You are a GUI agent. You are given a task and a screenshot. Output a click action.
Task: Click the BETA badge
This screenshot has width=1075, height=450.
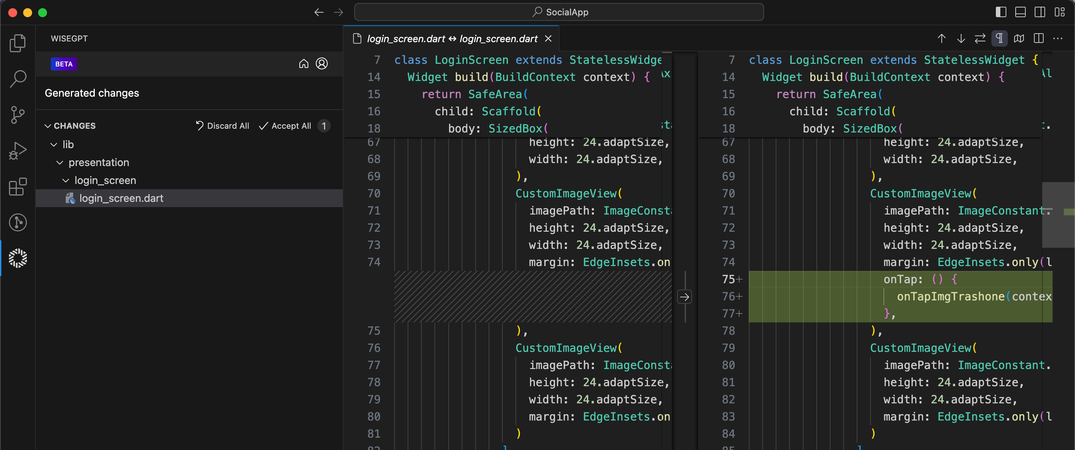pyautogui.click(x=64, y=64)
